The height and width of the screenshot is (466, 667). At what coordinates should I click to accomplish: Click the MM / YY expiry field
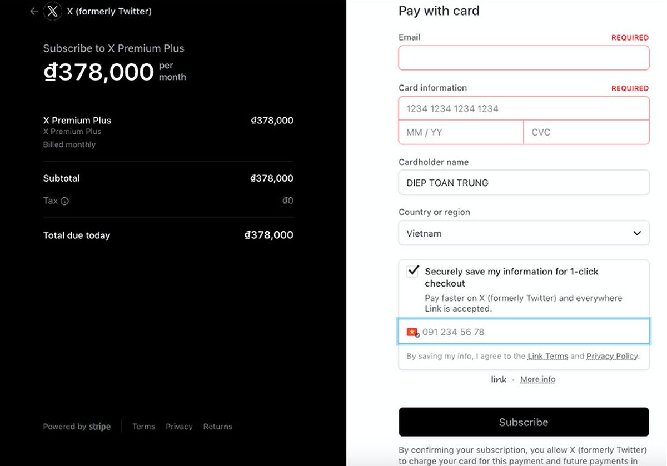461,132
